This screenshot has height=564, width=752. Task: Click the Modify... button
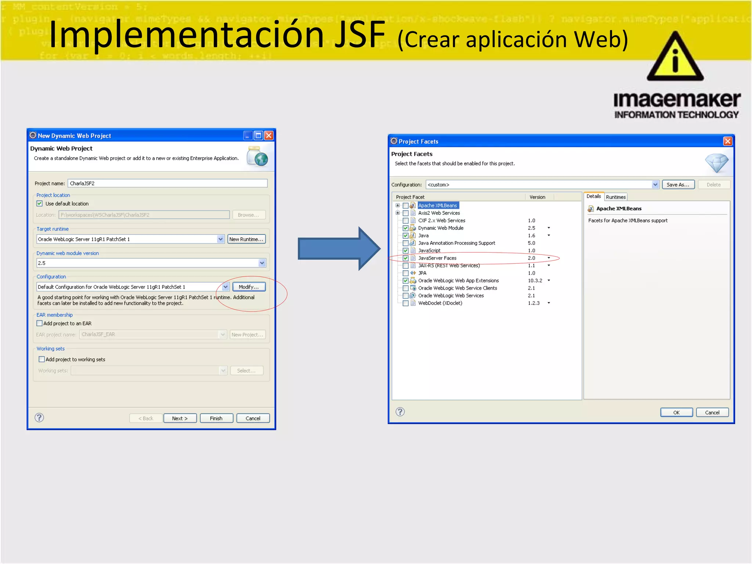249,287
